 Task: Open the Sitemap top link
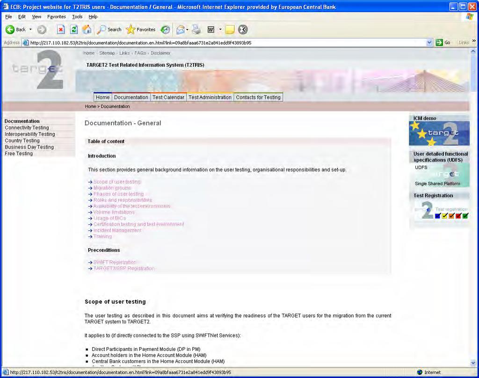107,53
